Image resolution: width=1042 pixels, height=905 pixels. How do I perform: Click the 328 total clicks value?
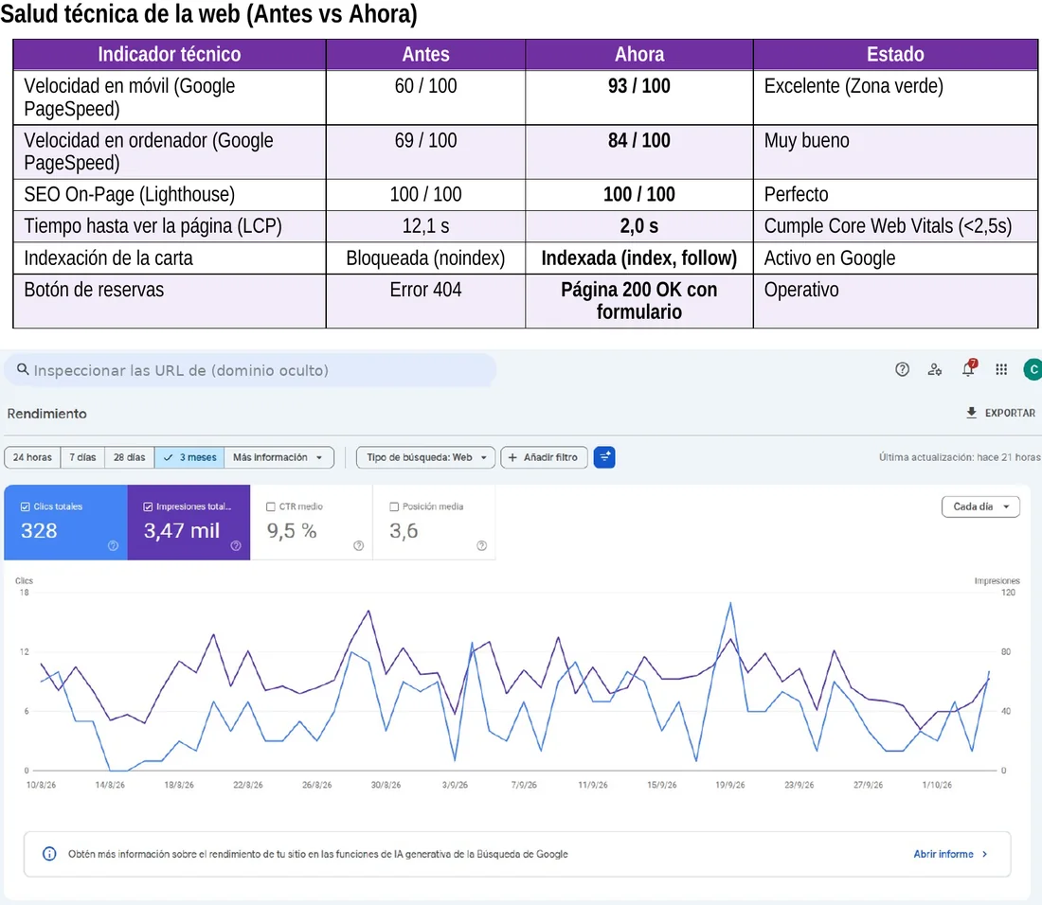click(39, 530)
